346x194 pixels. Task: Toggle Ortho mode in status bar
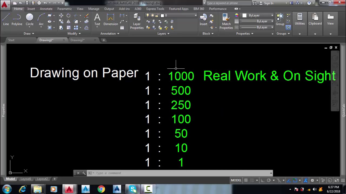[262, 180]
